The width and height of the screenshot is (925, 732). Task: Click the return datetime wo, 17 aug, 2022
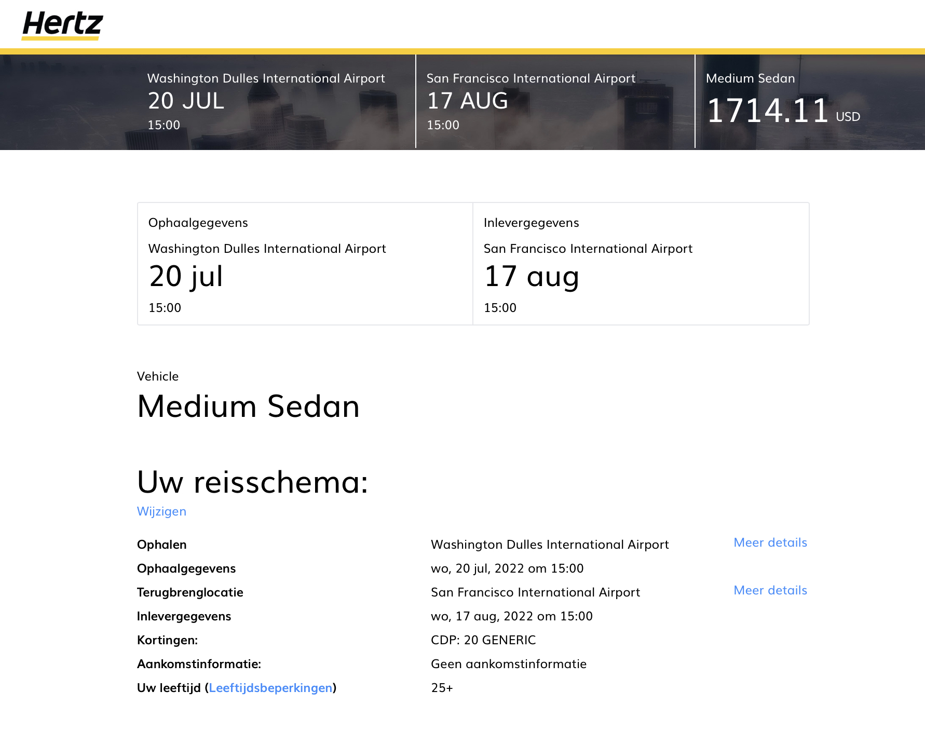tap(511, 616)
